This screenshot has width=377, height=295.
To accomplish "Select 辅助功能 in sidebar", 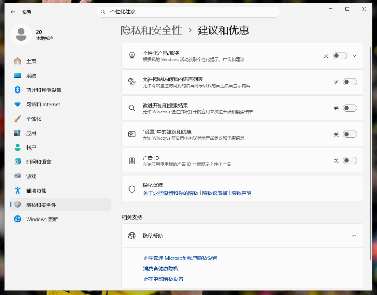I will (x=61, y=190).
